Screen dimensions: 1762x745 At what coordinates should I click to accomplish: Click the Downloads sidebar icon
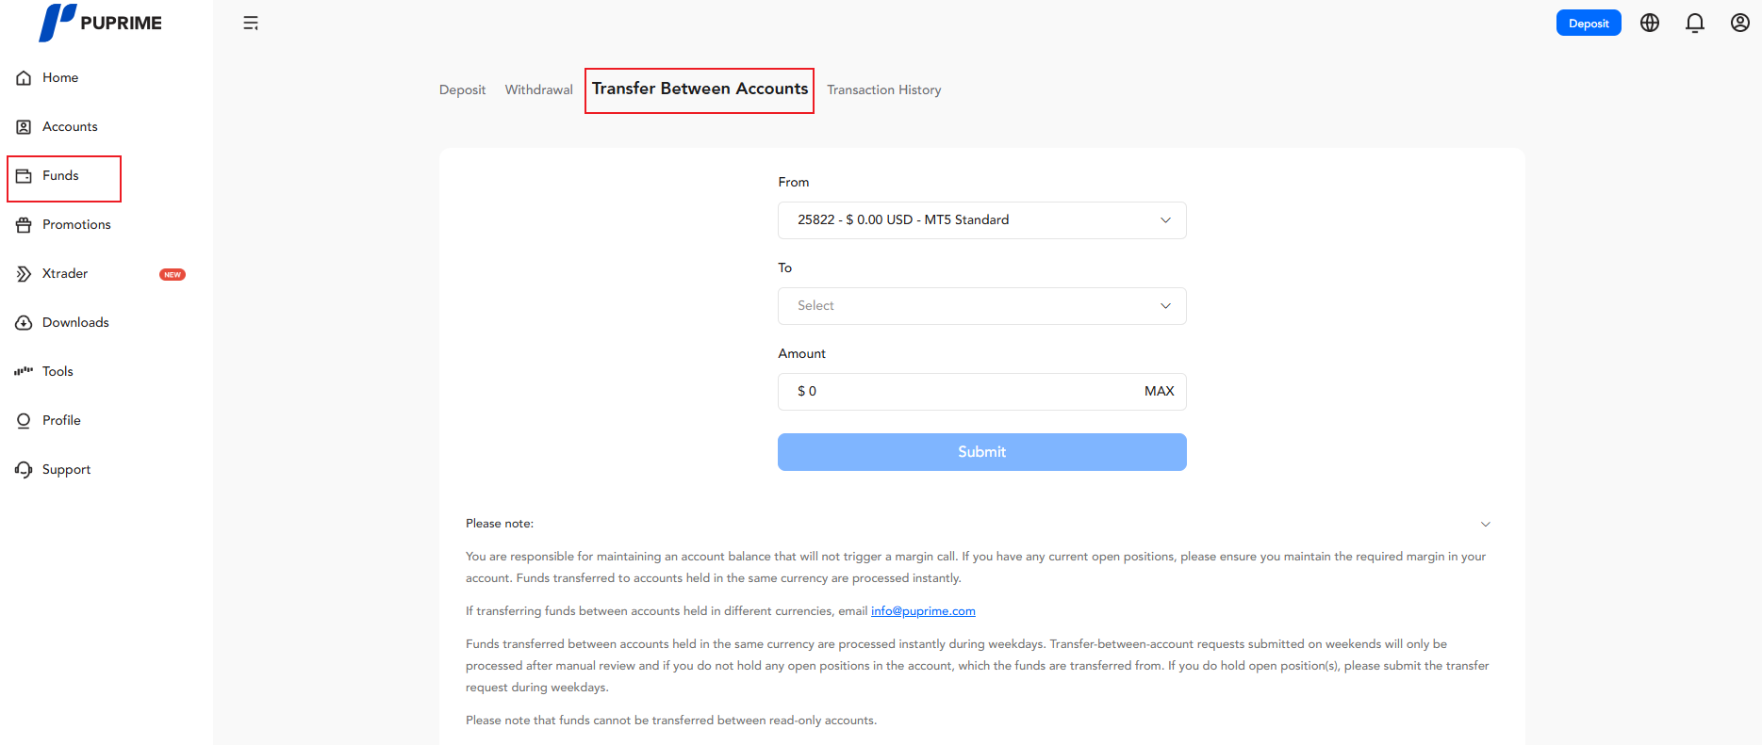[x=25, y=323]
